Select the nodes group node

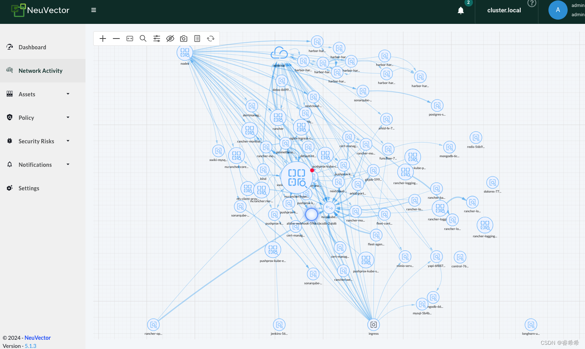click(185, 52)
